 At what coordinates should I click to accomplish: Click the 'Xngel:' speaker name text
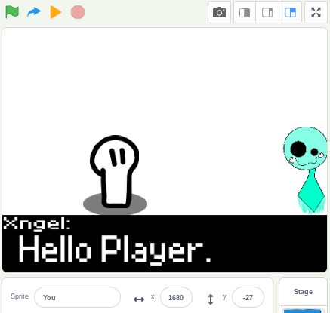pyautogui.click(x=37, y=223)
